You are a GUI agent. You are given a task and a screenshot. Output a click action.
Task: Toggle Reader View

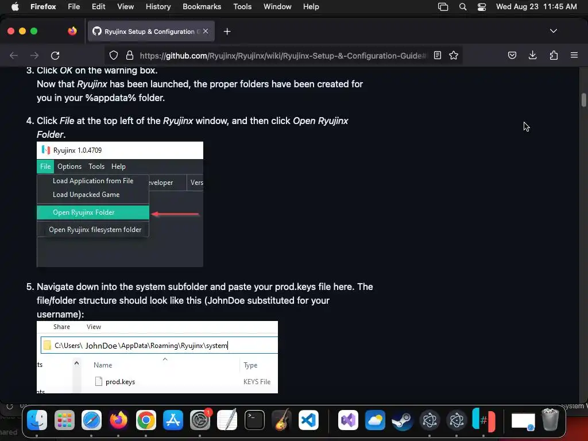[x=437, y=56]
